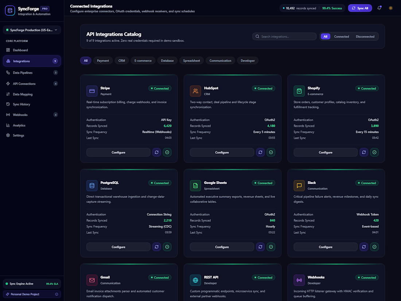Click the Gmail envelope icon

[92, 280]
